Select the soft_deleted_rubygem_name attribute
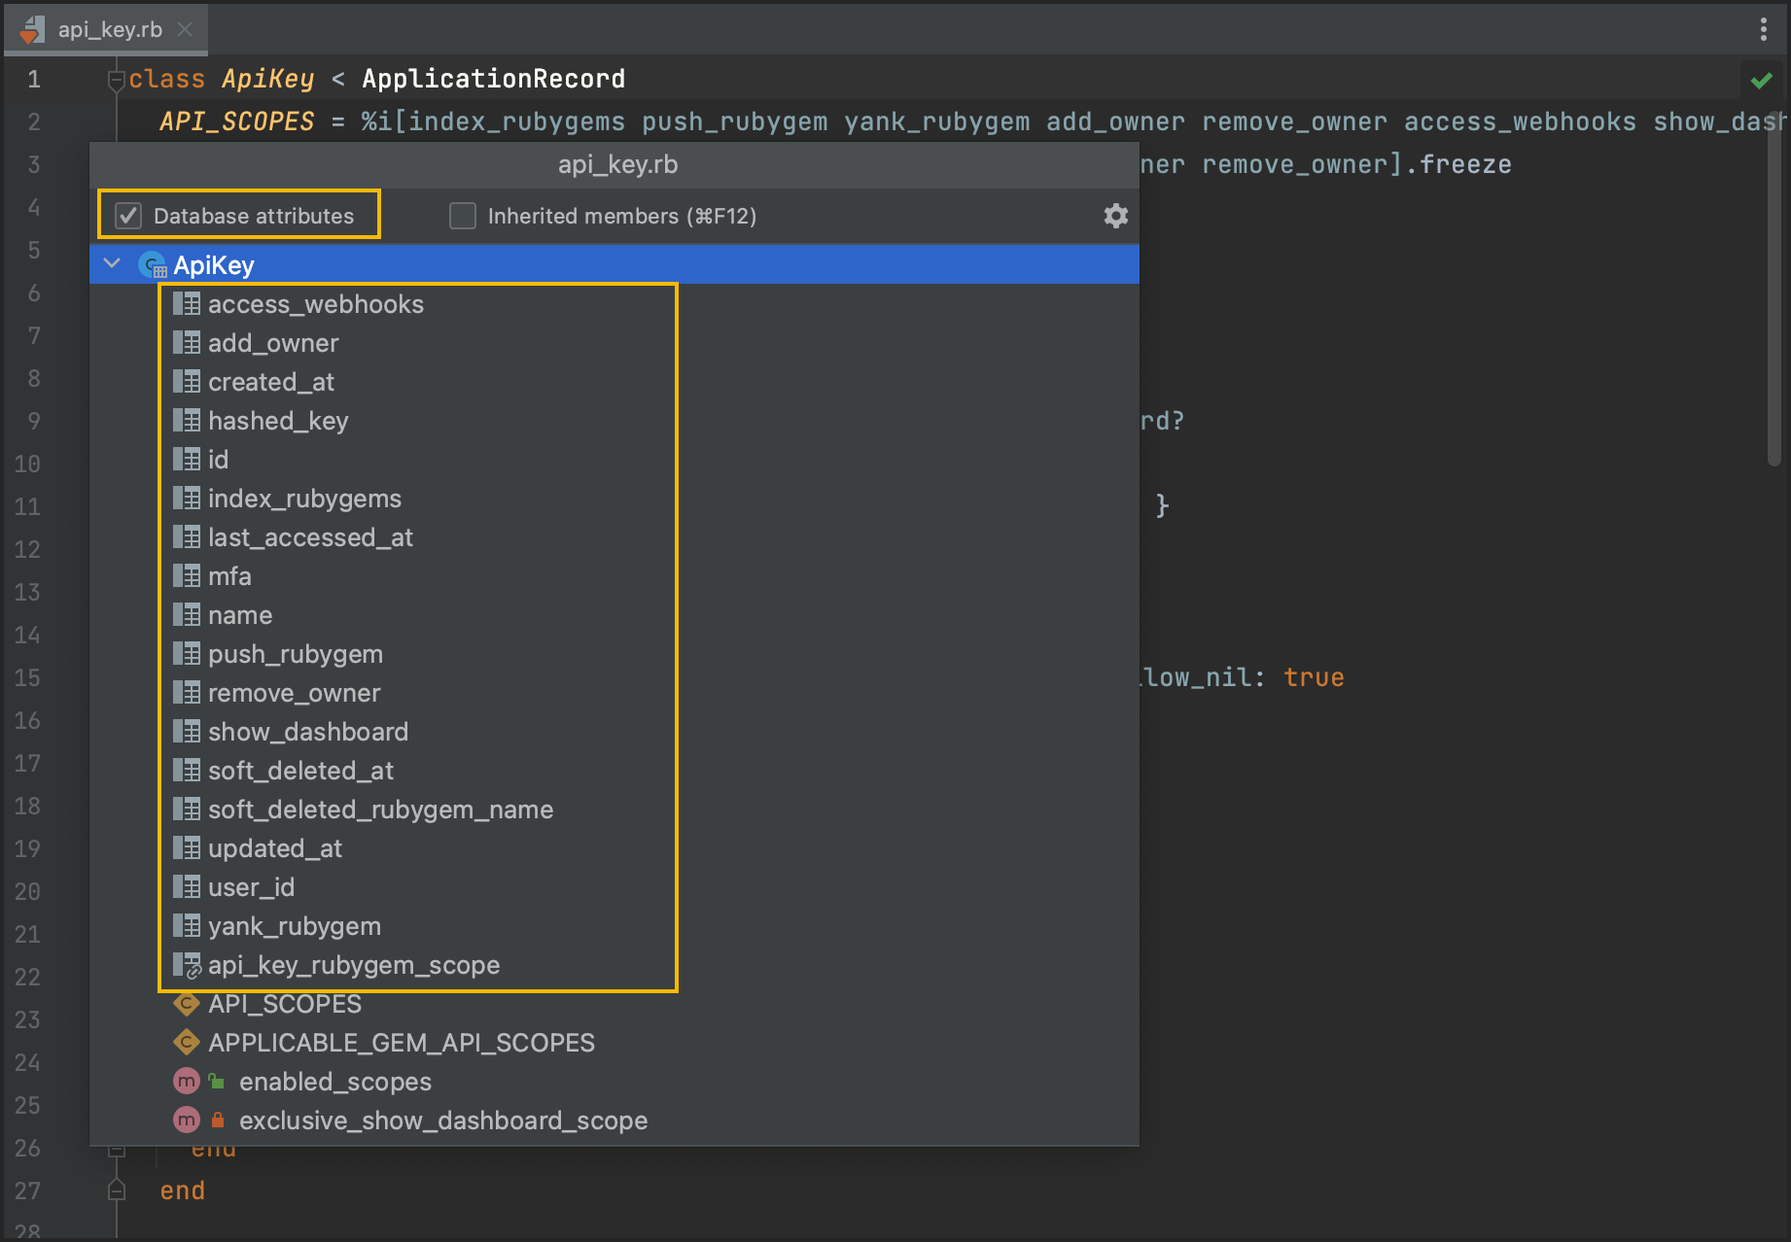Image resolution: width=1791 pixels, height=1242 pixels. [380, 810]
